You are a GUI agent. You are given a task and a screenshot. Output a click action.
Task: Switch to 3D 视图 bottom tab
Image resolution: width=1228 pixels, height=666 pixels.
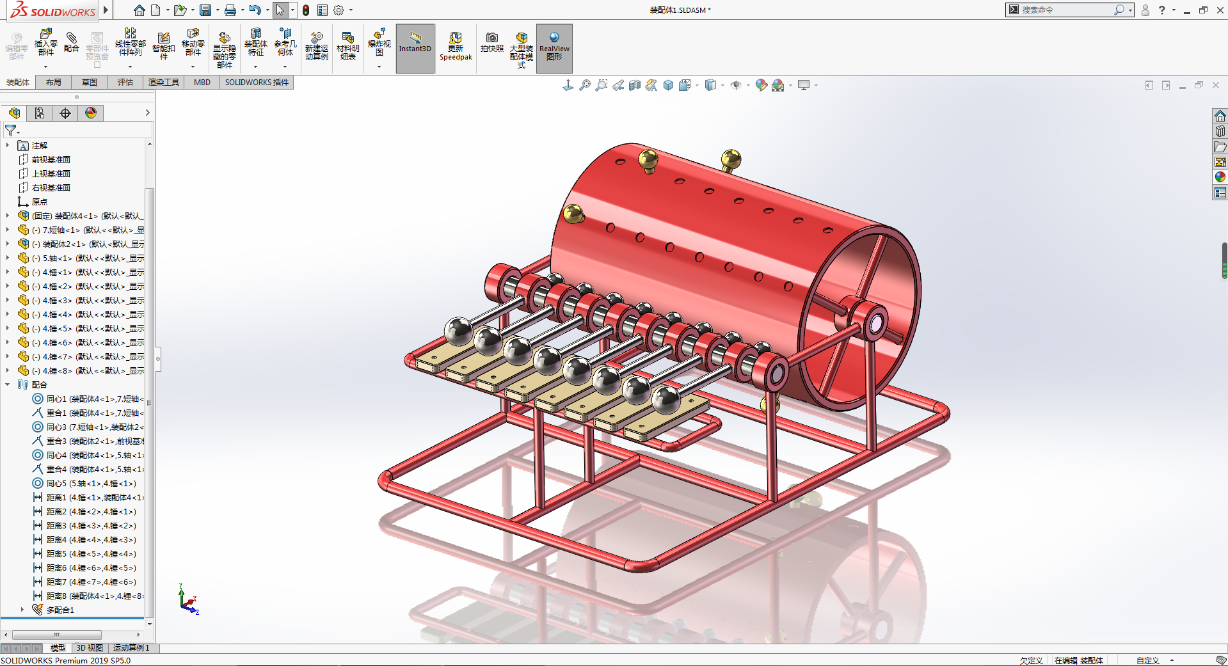pos(90,648)
